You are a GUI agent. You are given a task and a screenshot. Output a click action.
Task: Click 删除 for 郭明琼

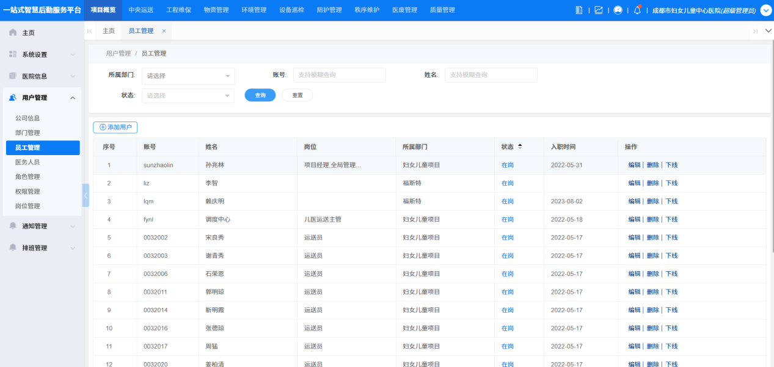(x=652, y=292)
